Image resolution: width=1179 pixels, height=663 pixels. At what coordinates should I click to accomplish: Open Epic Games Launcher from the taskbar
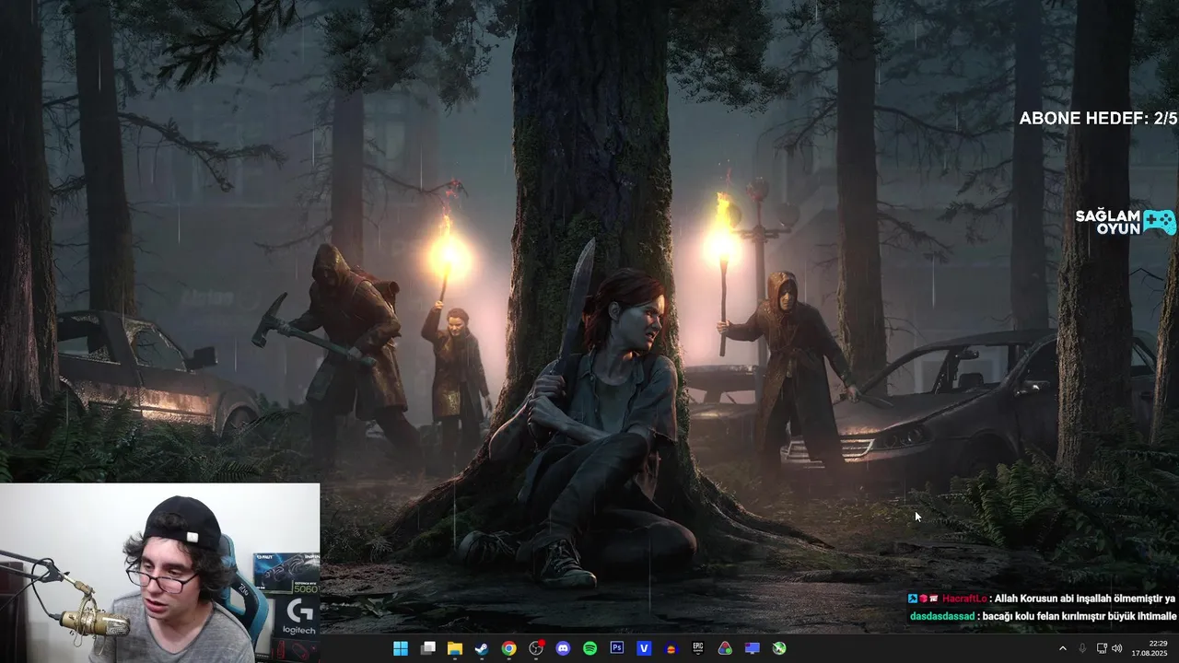point(698,648)
